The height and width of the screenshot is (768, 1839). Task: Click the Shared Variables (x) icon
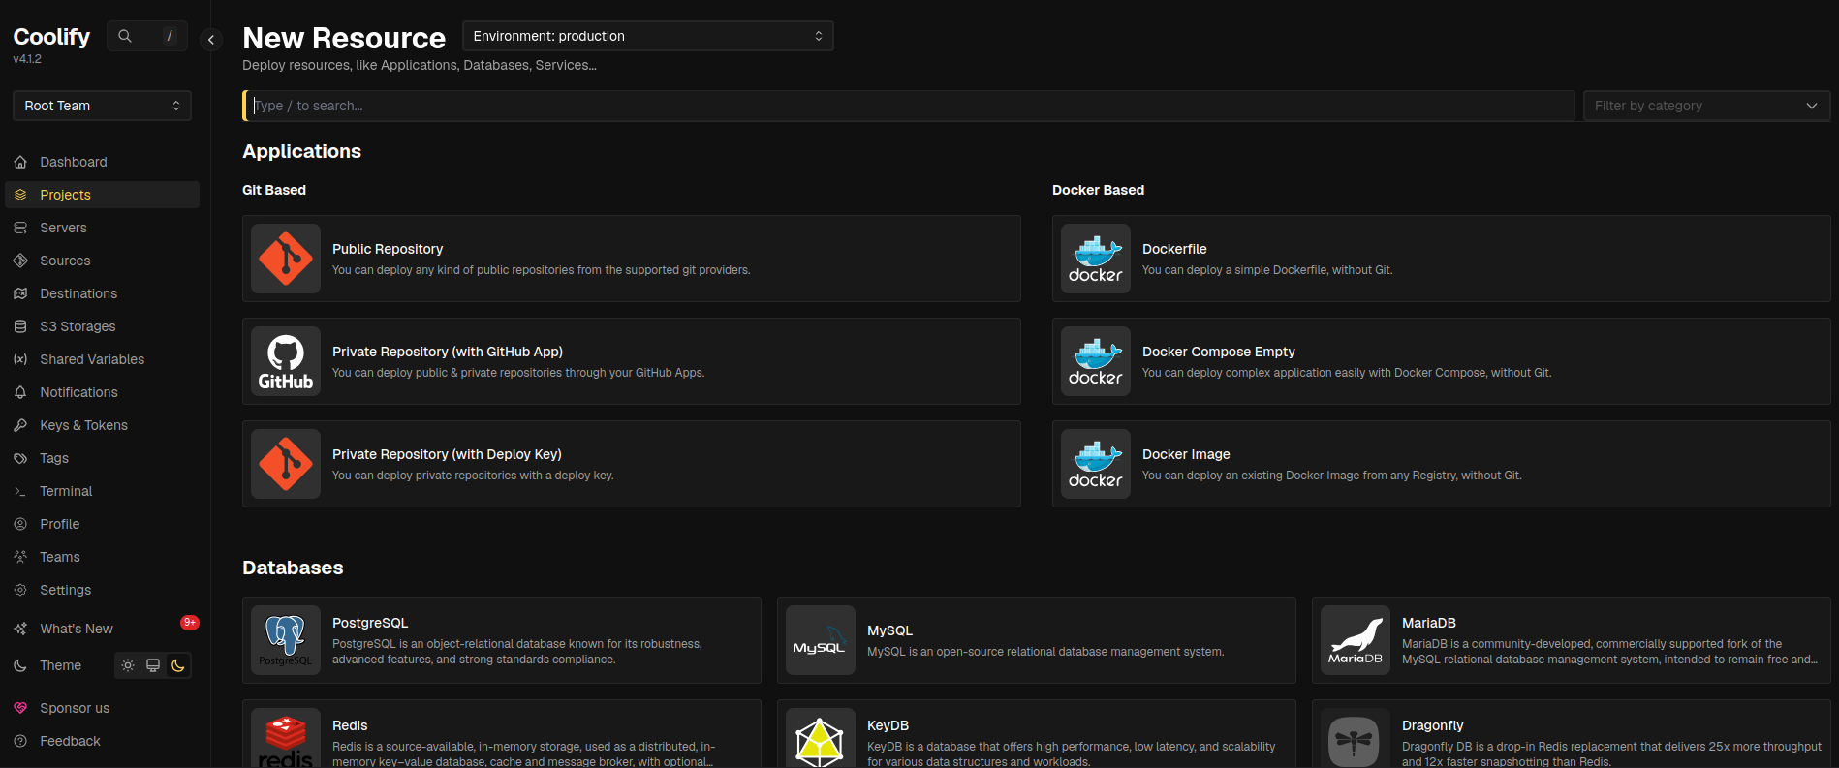[x=20, y=359]
